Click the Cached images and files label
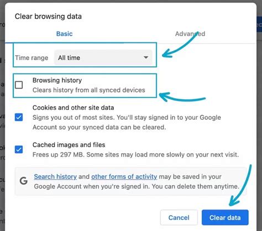The height and width of the screenshot is (231, 262). 69,145
